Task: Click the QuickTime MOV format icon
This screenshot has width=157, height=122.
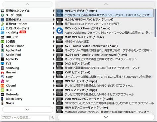Action: (x=60, y=31)
